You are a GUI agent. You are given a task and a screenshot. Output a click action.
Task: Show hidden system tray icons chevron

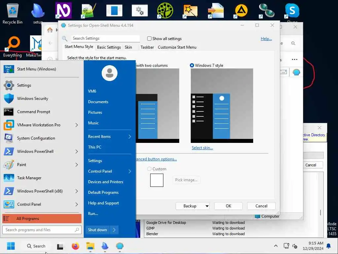(x=276, y=246)
